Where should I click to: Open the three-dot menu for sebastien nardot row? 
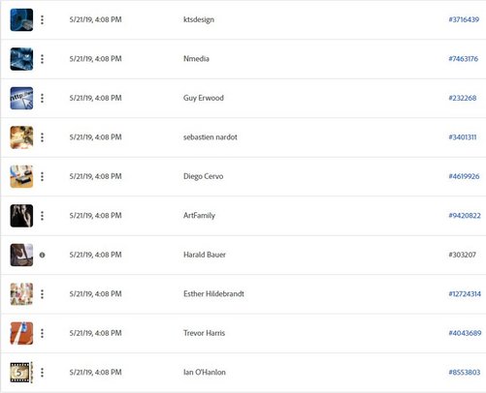[x=42, y=137]
